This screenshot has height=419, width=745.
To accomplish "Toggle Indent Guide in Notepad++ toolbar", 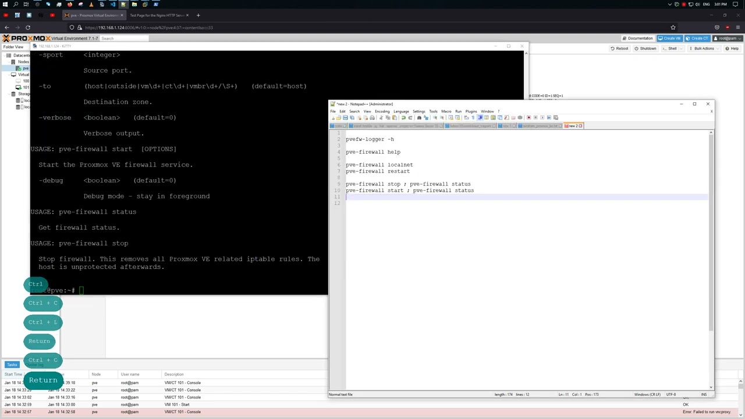I will click(480, 118).
